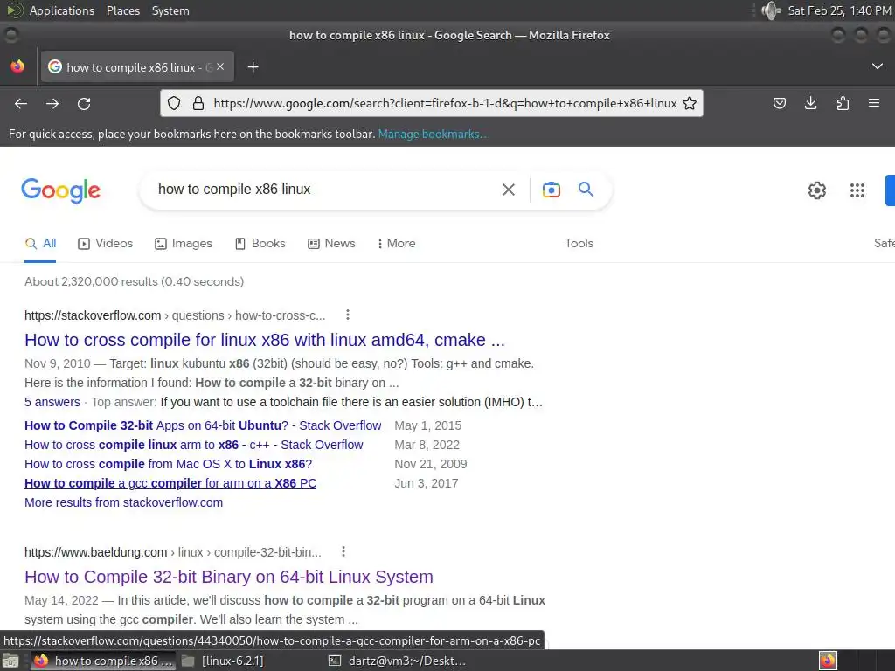Switch to Videos results tab

pyautogui.click(x=106, y=244)
